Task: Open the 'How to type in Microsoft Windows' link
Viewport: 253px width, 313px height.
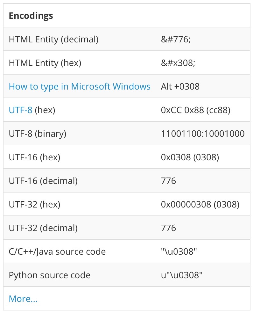Action: [80, 86]
